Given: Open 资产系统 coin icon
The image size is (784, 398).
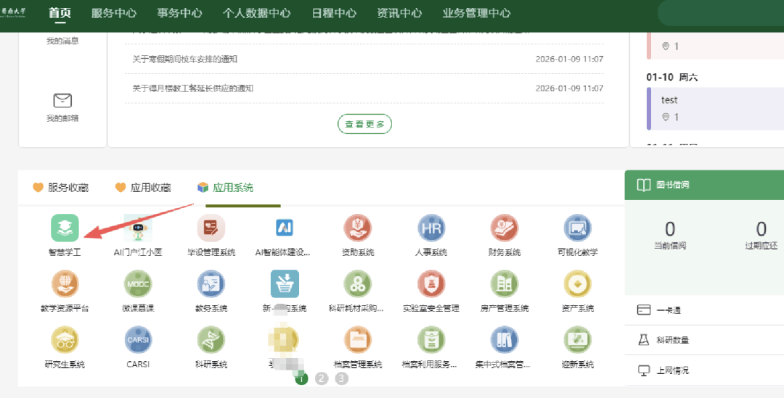Looking at the screenshot, I should click(x=578, y=283).
